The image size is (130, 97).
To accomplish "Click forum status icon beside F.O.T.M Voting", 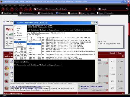I will (6, 88).
